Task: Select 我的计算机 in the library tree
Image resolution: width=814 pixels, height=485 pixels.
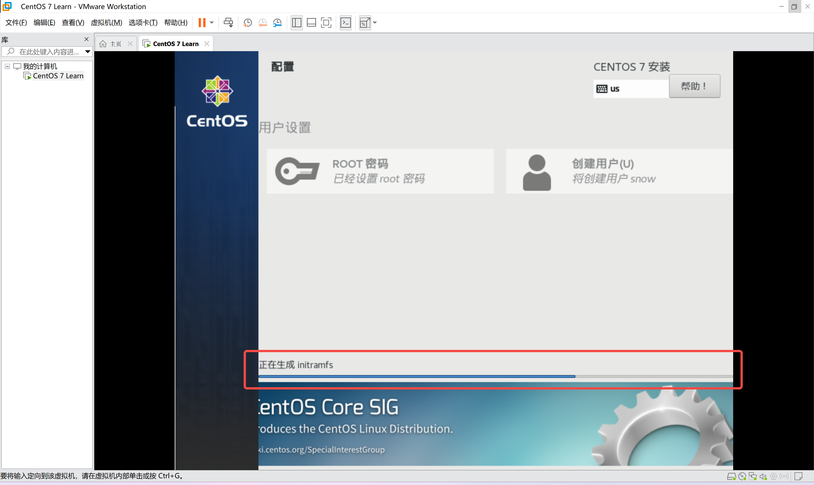Action: (x=40, y=66)
